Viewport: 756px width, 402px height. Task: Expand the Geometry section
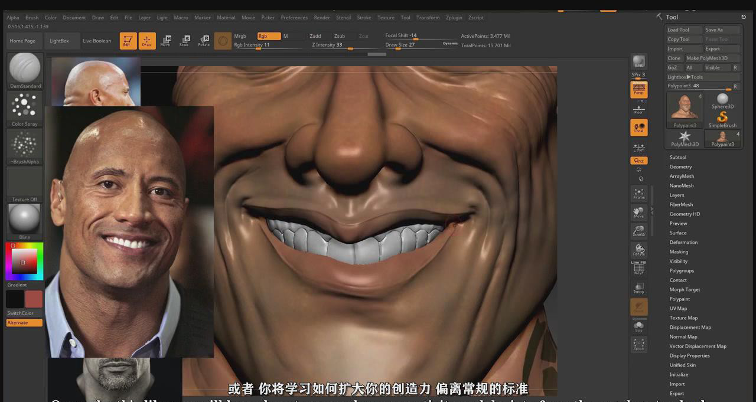coord(680,167)
